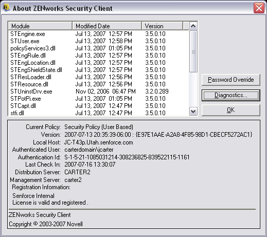Open the Diagnostics dialog
This screenshot has height=237, width=267.
coord(231,95)
